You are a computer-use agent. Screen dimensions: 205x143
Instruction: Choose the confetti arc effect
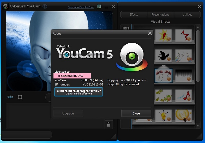tap(183, 55)
